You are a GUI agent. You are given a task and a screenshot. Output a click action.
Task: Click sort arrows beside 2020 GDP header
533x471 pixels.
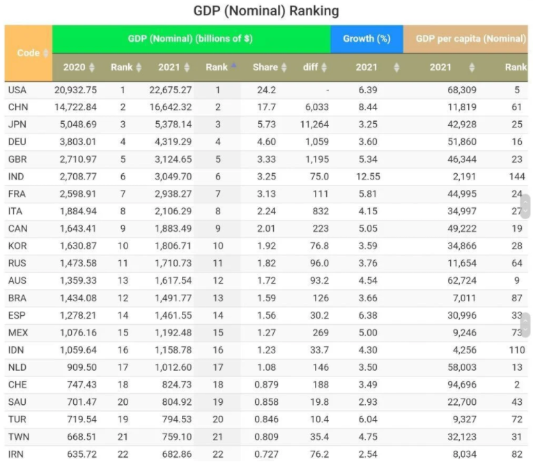(92, 67)
